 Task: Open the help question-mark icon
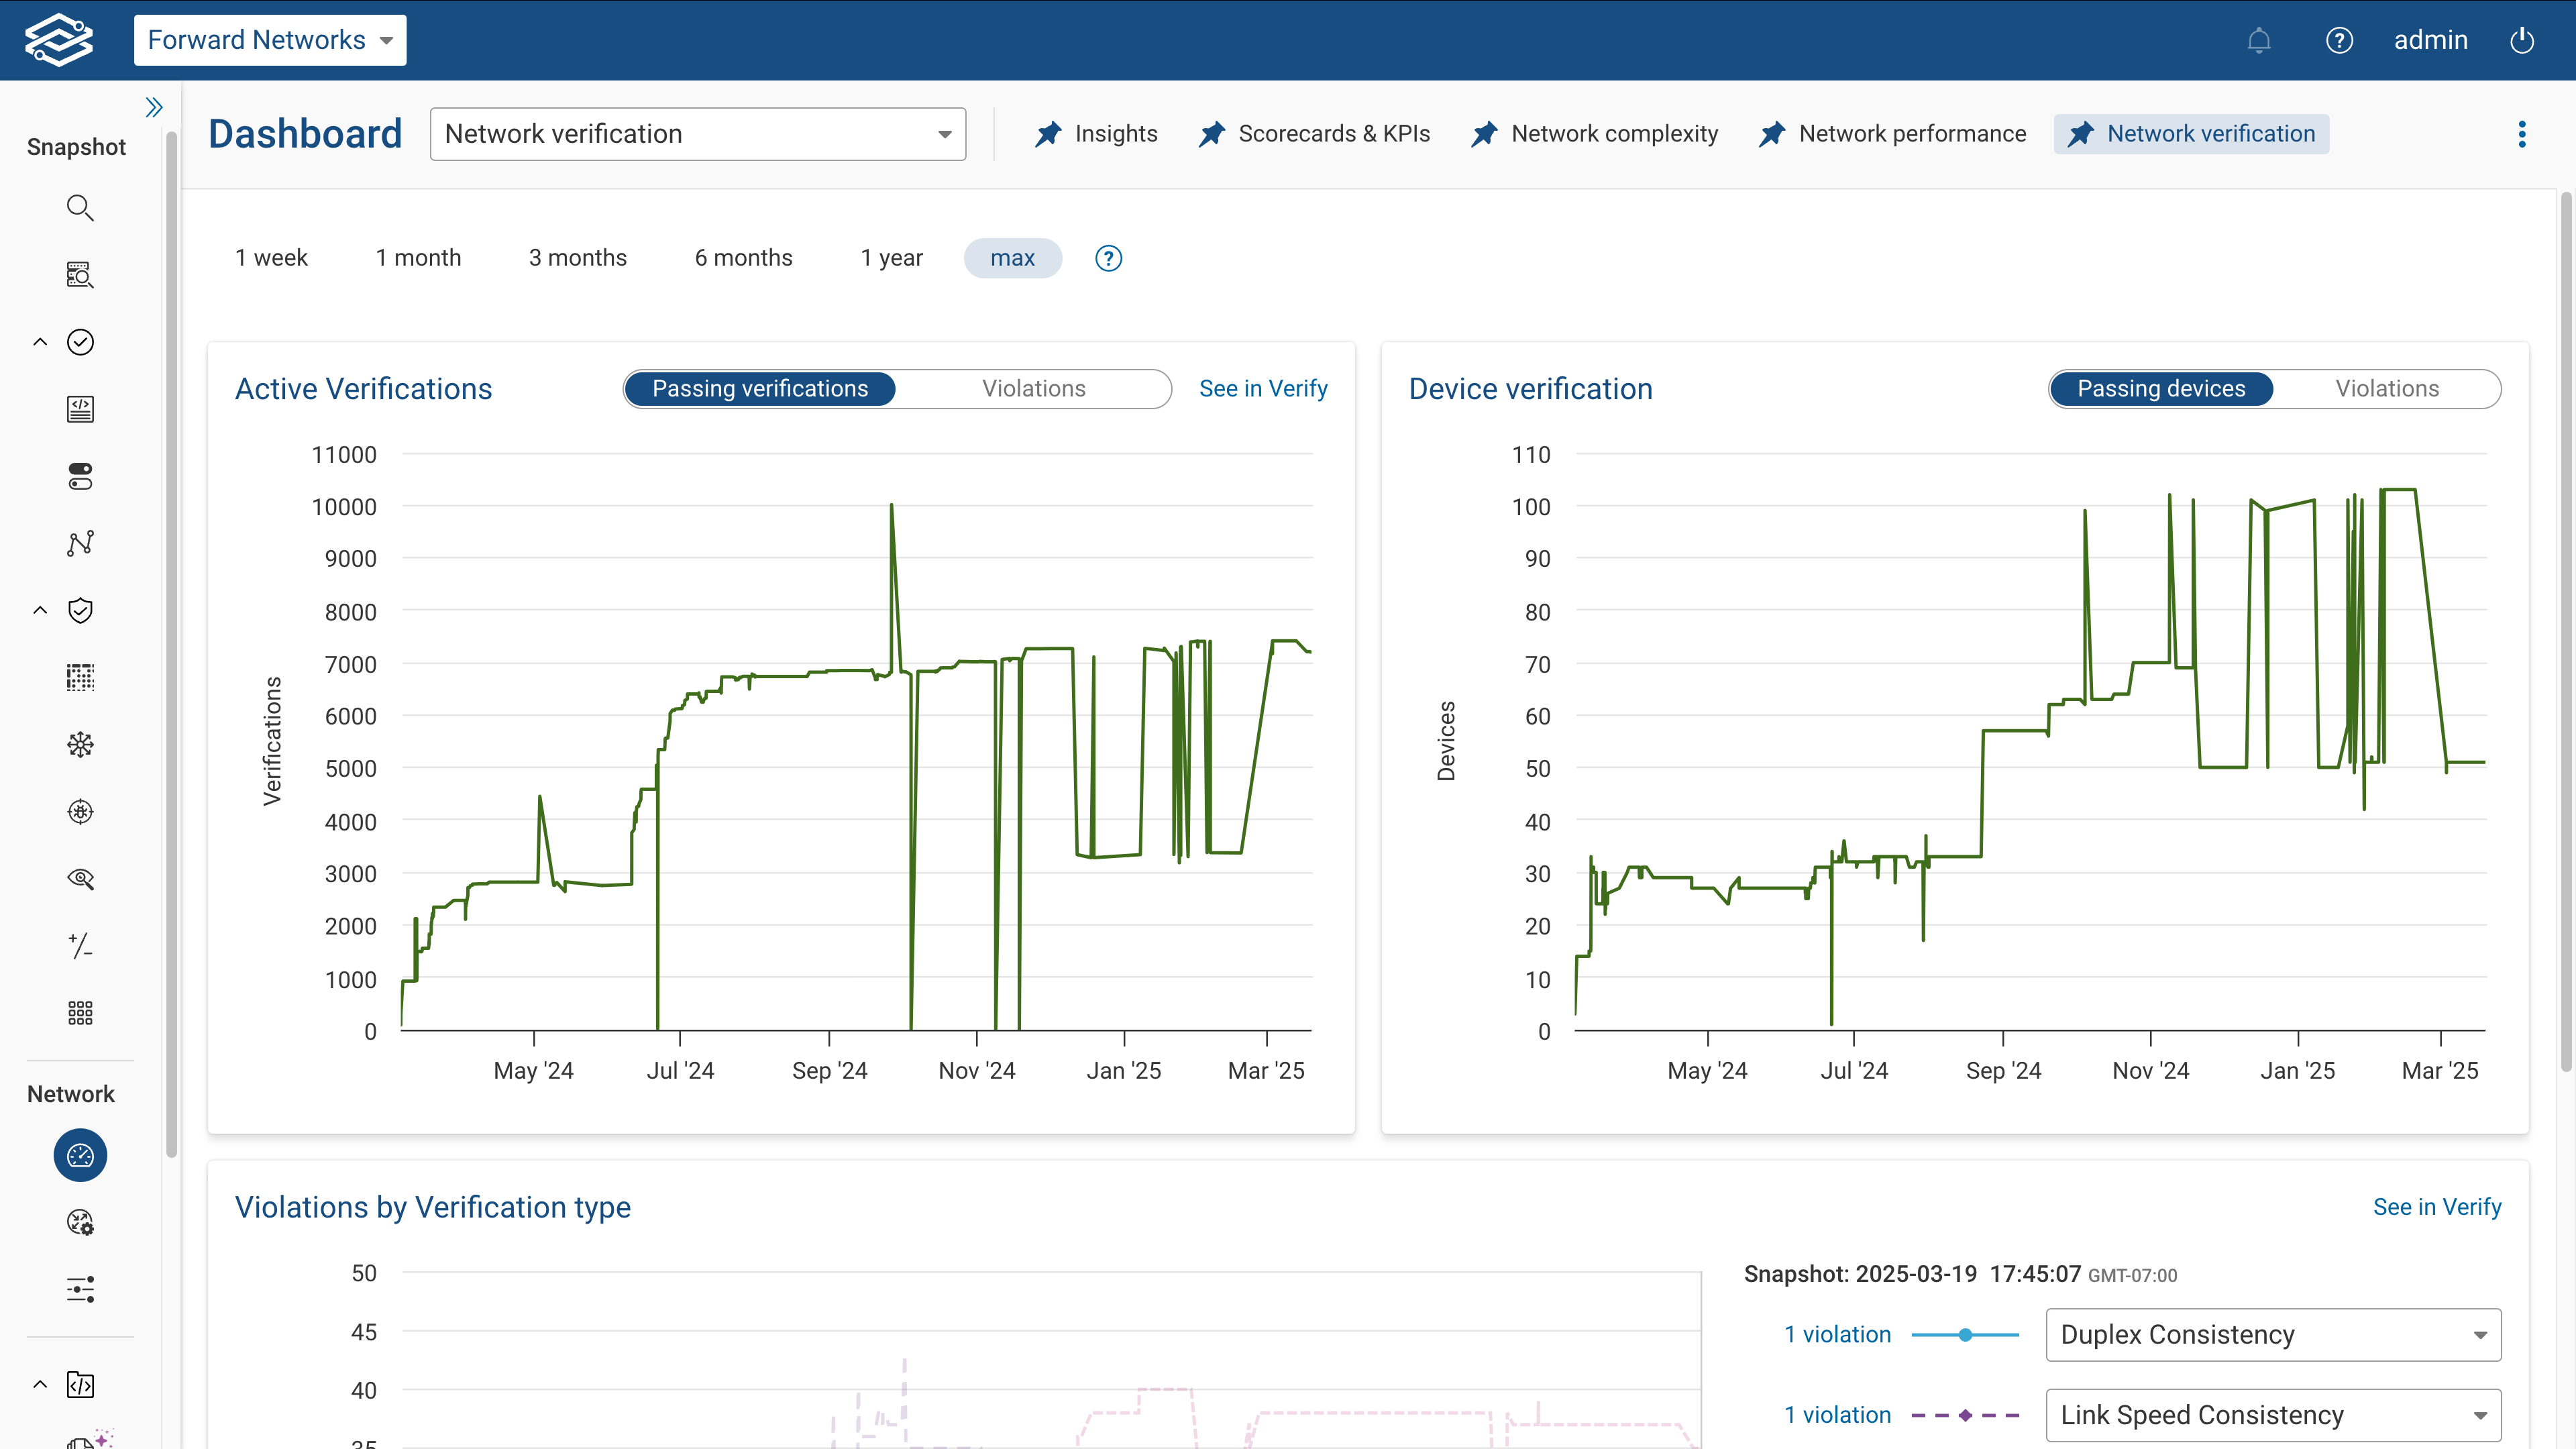click(2340, 40)
